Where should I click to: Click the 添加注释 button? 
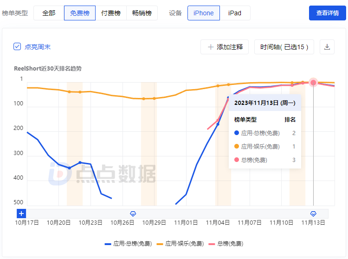point(225,47)
